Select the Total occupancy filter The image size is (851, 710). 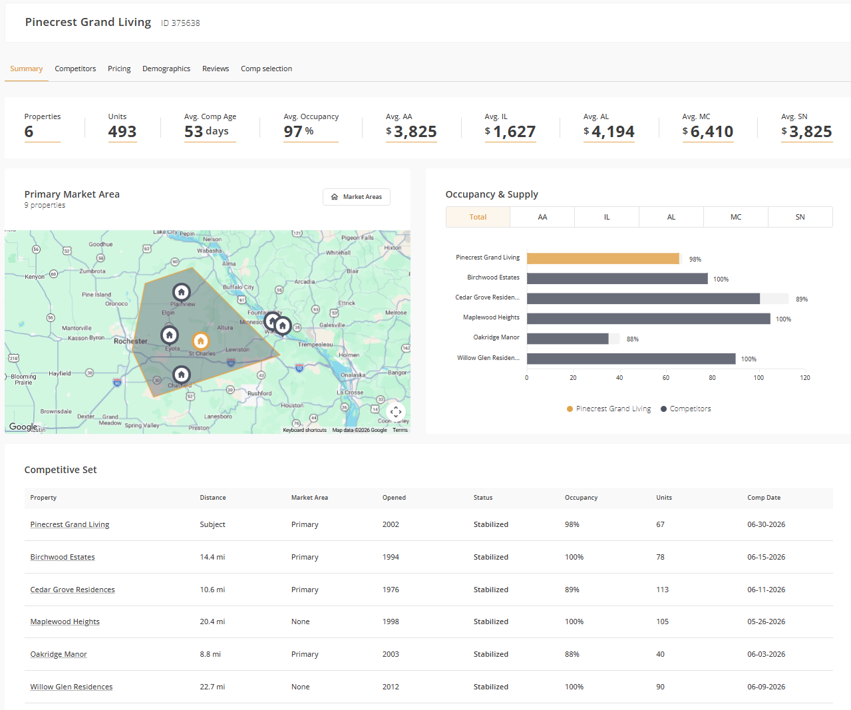click(478, 217)
